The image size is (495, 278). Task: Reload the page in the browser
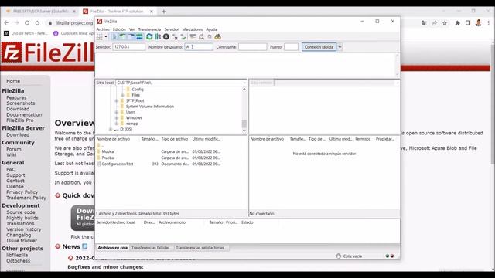27,22
